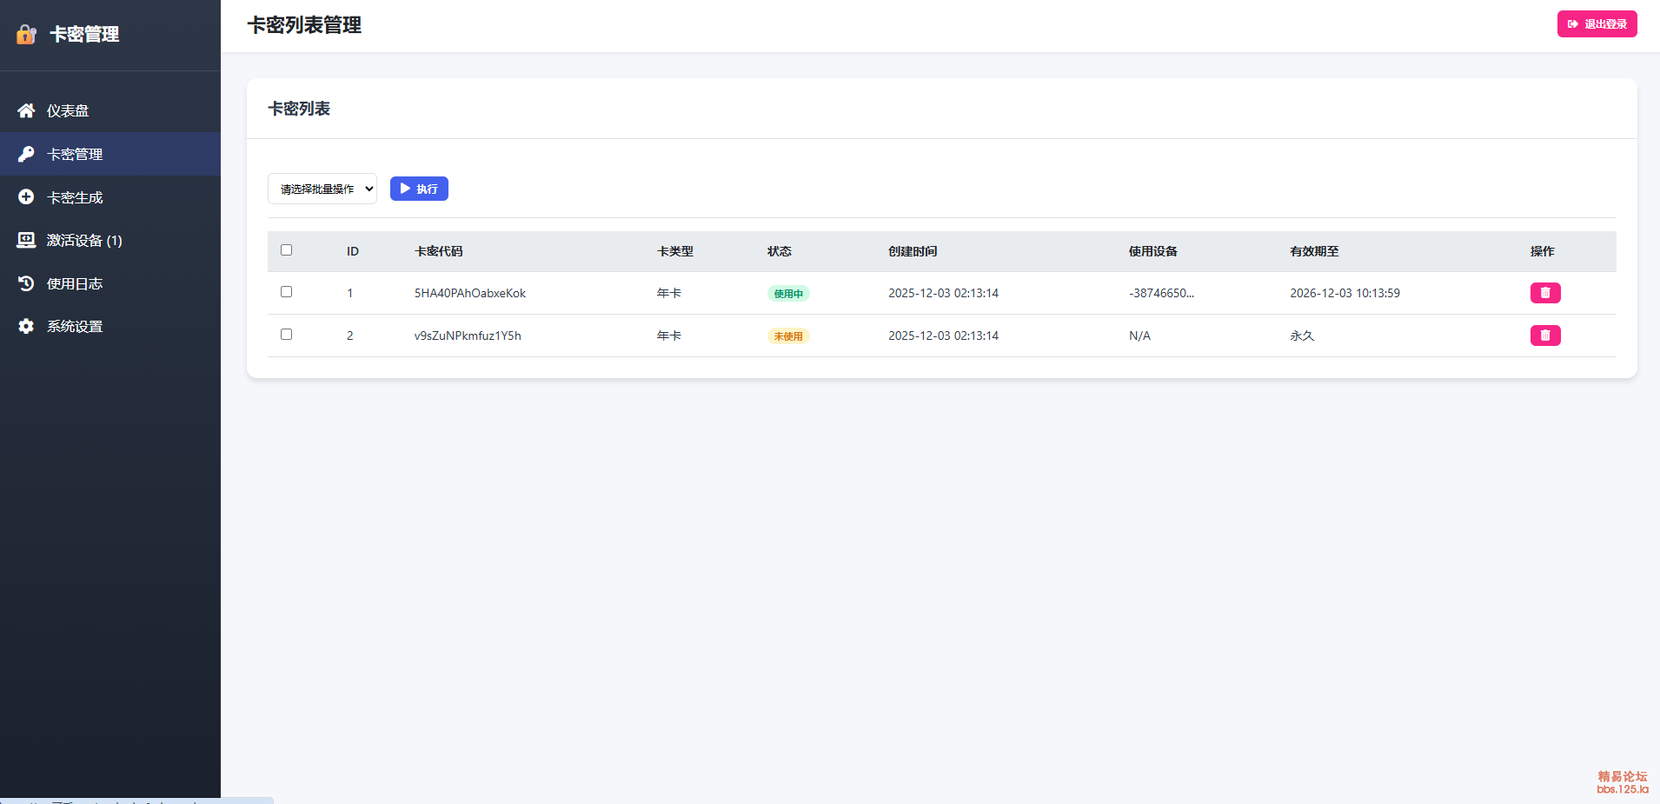Image resolution: width=1660 pixels, height=804 pixels.
Task: Delete card v9sZuNPkmfuz1Y5h with trash icon
Action: click(x=1544, y=336)
